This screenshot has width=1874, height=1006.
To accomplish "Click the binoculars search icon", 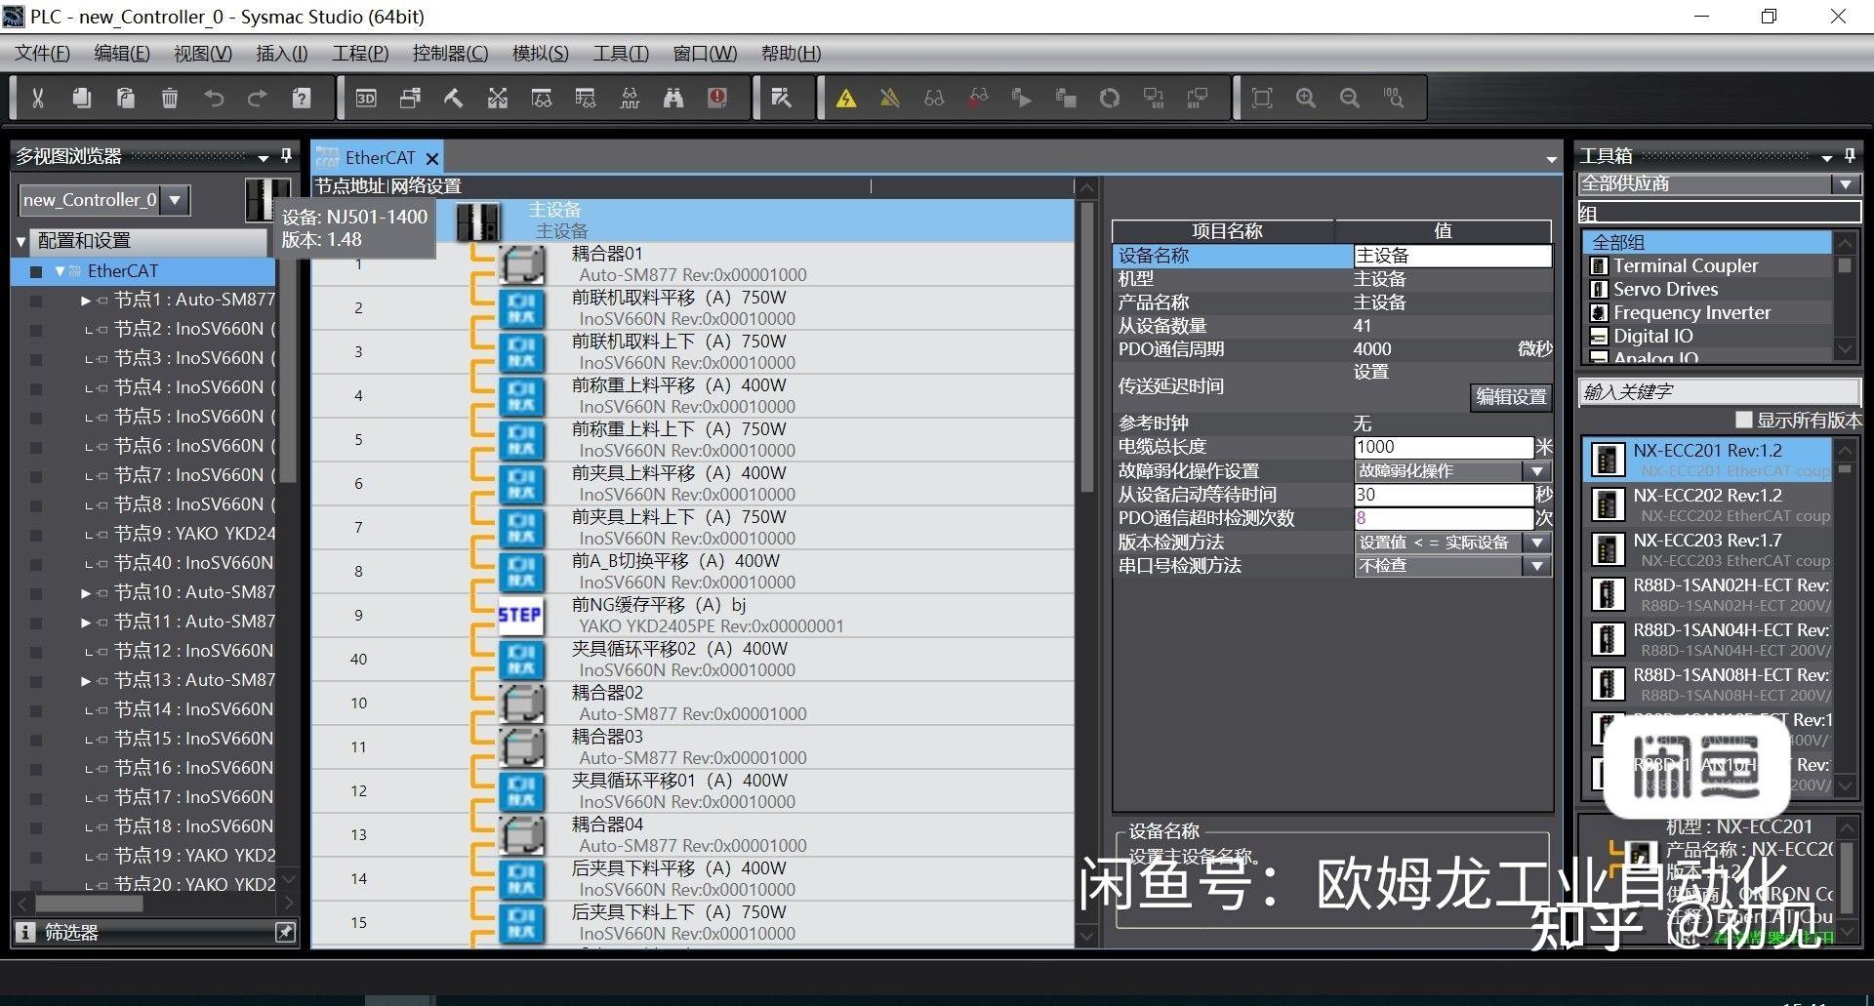I will click(673, 98).
